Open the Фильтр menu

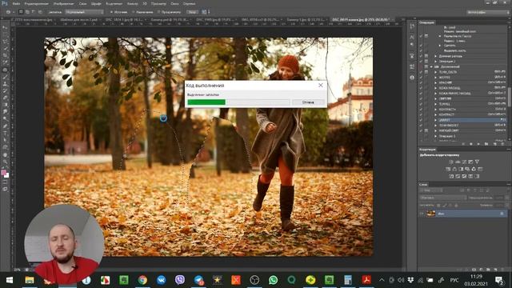coord(133,3)
